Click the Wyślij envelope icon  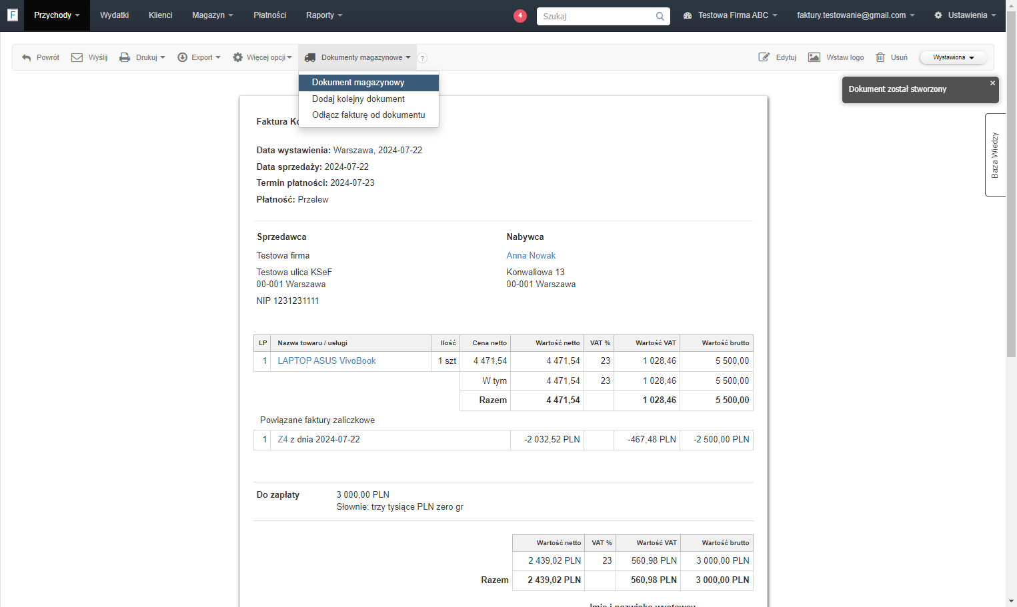(77, 58)
